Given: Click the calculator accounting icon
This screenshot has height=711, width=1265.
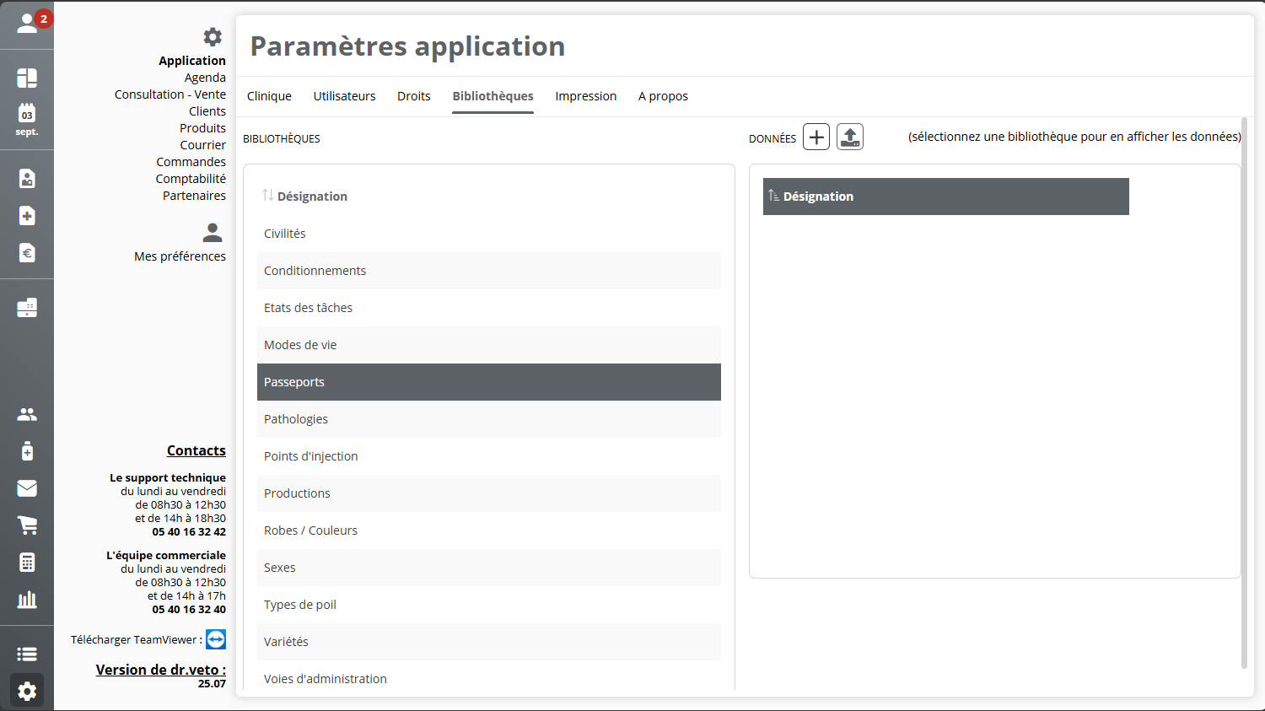Looking at the screenshot, I should click(x=27, y=563).
